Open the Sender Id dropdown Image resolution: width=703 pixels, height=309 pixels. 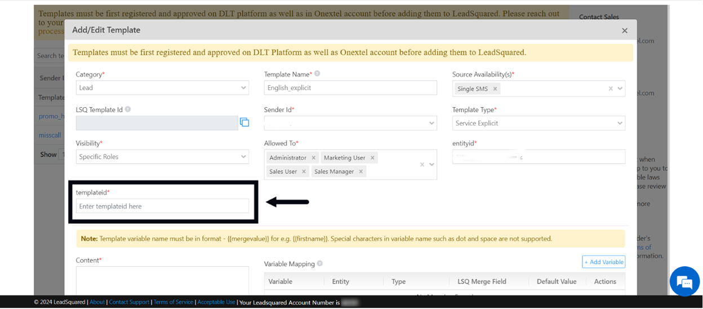[x=350, y=123]
